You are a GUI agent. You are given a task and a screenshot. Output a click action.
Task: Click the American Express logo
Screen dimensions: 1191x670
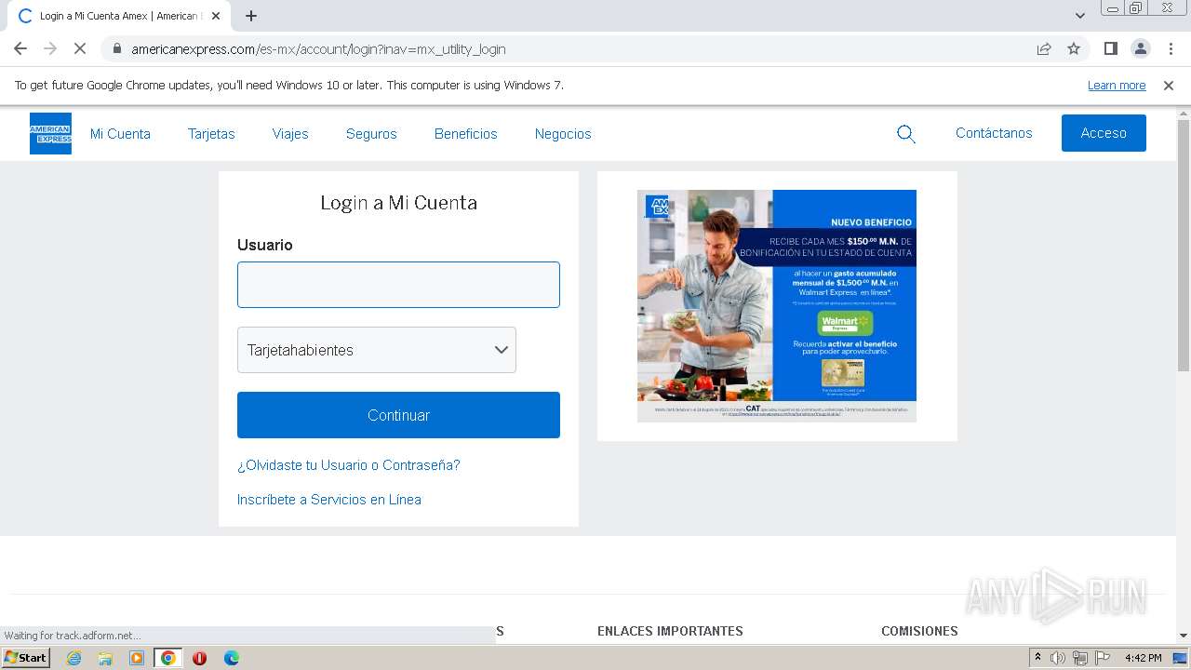point(50,133)
